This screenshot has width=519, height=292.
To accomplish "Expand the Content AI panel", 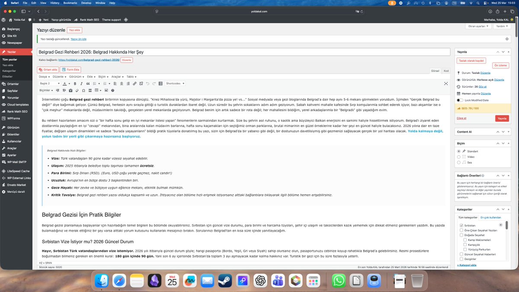I will click(508, 131).
